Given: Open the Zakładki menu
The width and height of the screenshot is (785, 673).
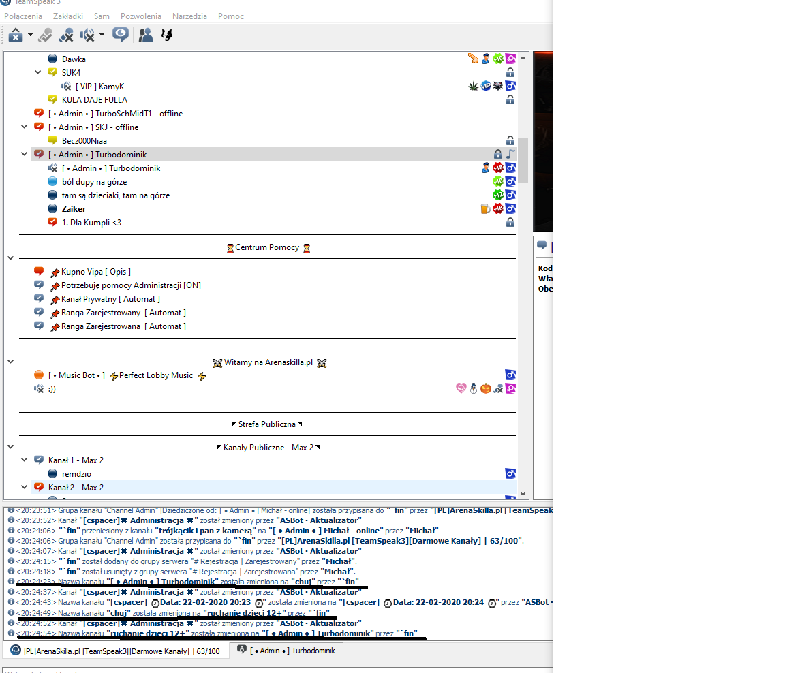Looking at the screenshot, I should click(68, 16).
